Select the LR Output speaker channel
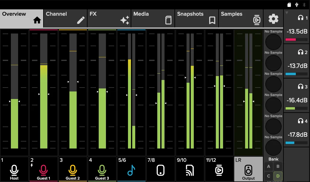 pyautogui.click(x=248, y=169)
